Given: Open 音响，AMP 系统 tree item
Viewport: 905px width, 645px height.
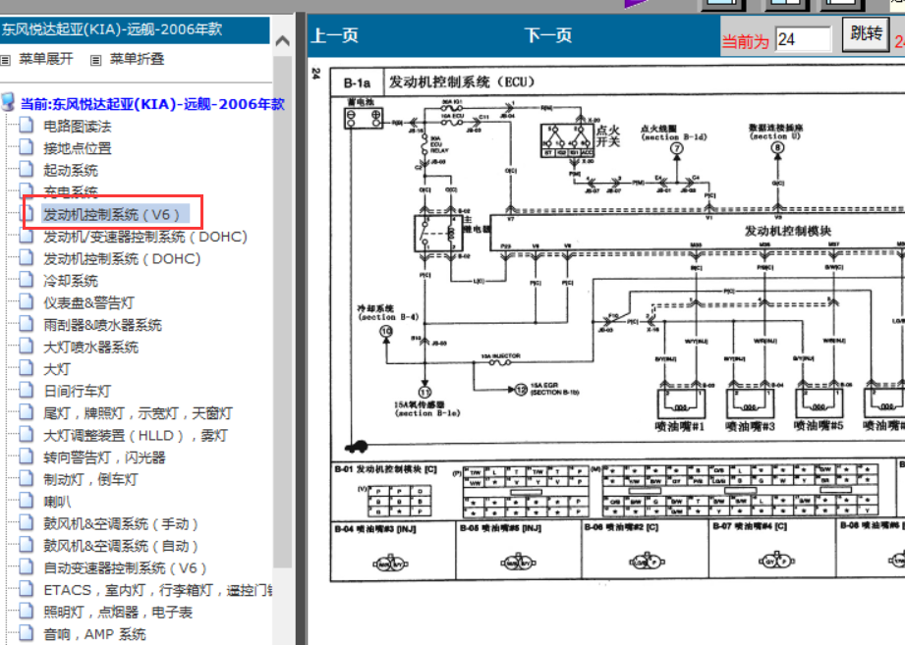Looking at the screenshot, I should [94, 634].
